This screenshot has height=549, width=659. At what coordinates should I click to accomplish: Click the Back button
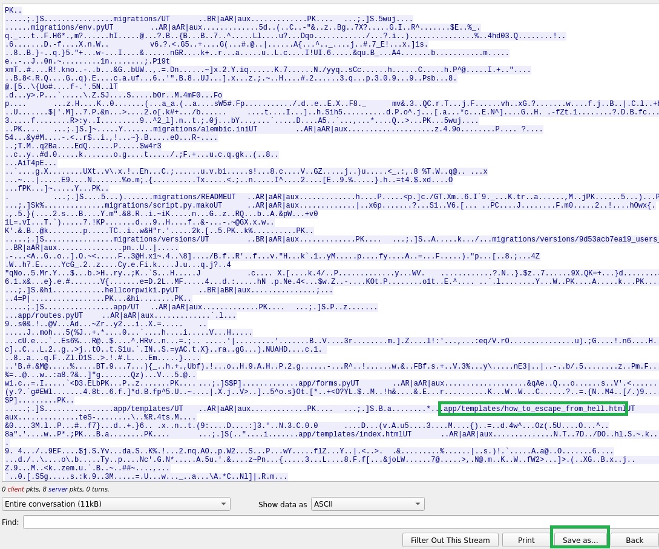tap(634, 540)
